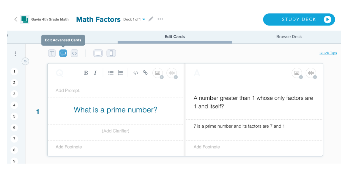Toggle italic formatting
The height and width of the screenshot is (174, 353).
click(95, 73)
